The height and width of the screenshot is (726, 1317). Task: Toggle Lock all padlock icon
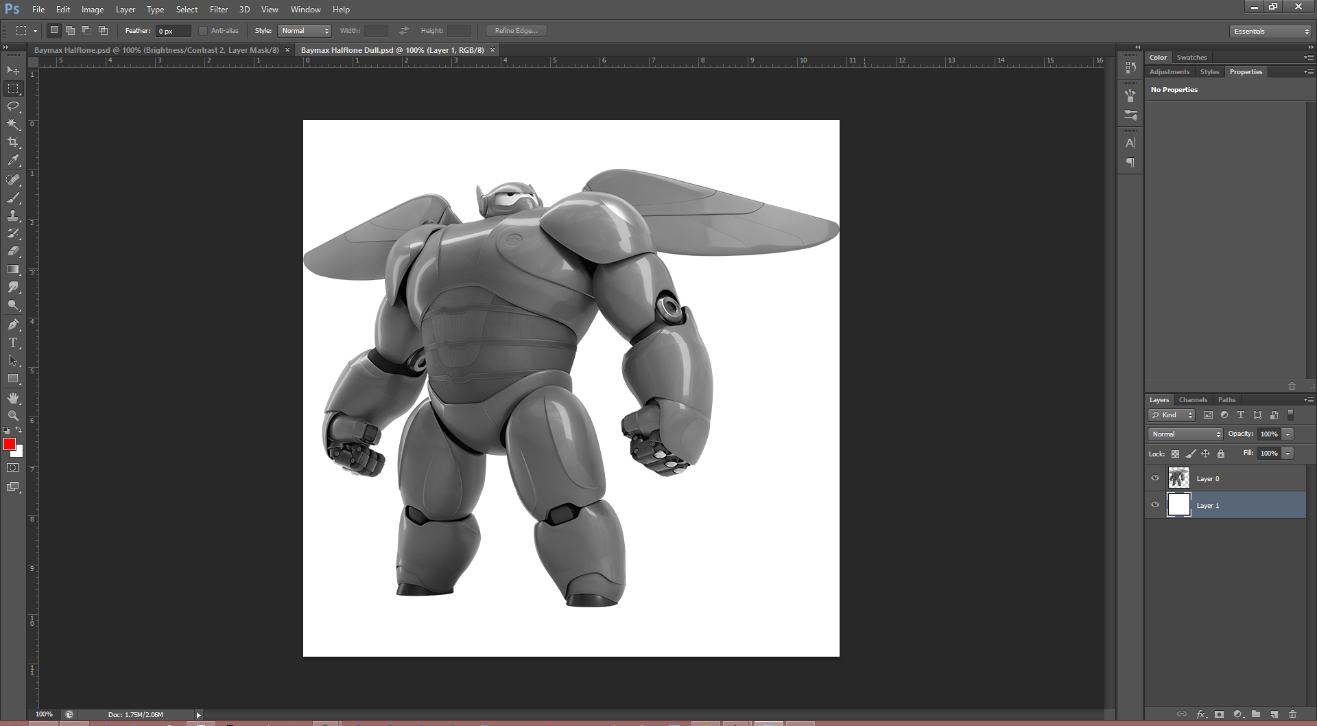coord(1221,454)
